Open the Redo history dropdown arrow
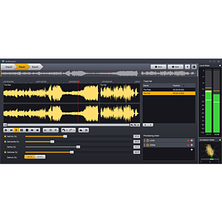Viewport: 222px width, 222px height. (74, 130)
